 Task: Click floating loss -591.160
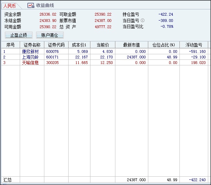click(x=197, y=51)
